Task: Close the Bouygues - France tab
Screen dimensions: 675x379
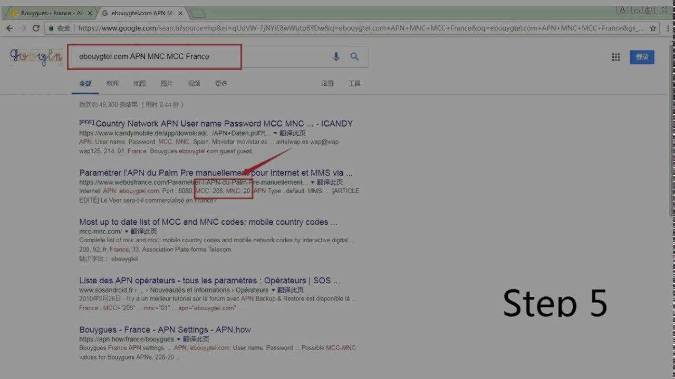Action: click(89, 13)
